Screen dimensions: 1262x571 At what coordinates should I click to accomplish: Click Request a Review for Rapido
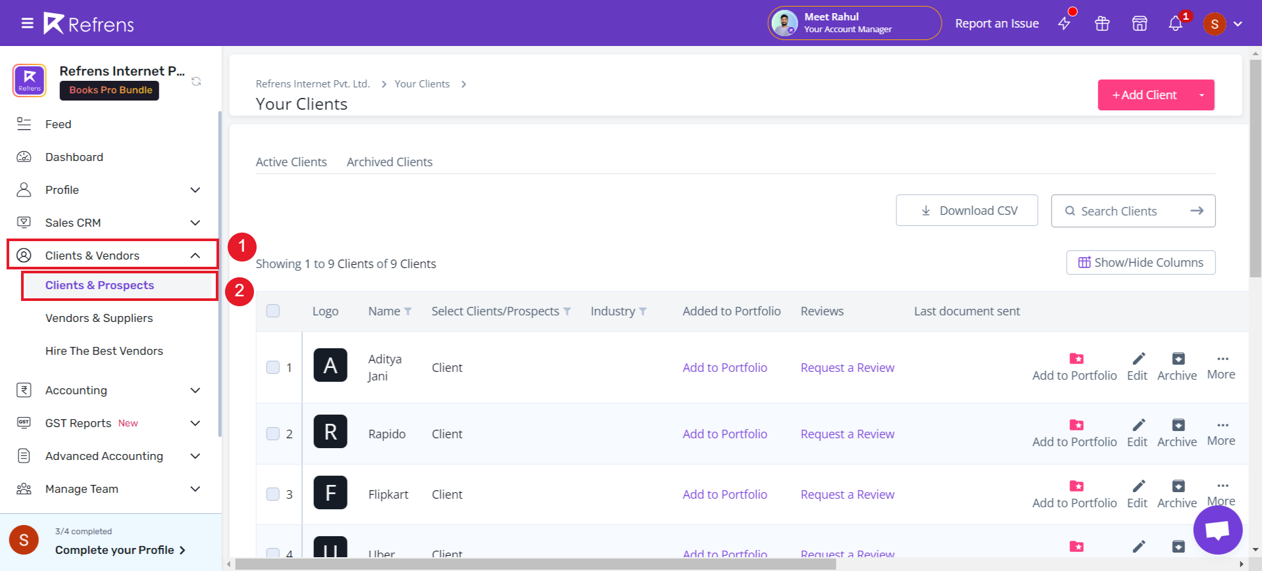coord(847,434)
